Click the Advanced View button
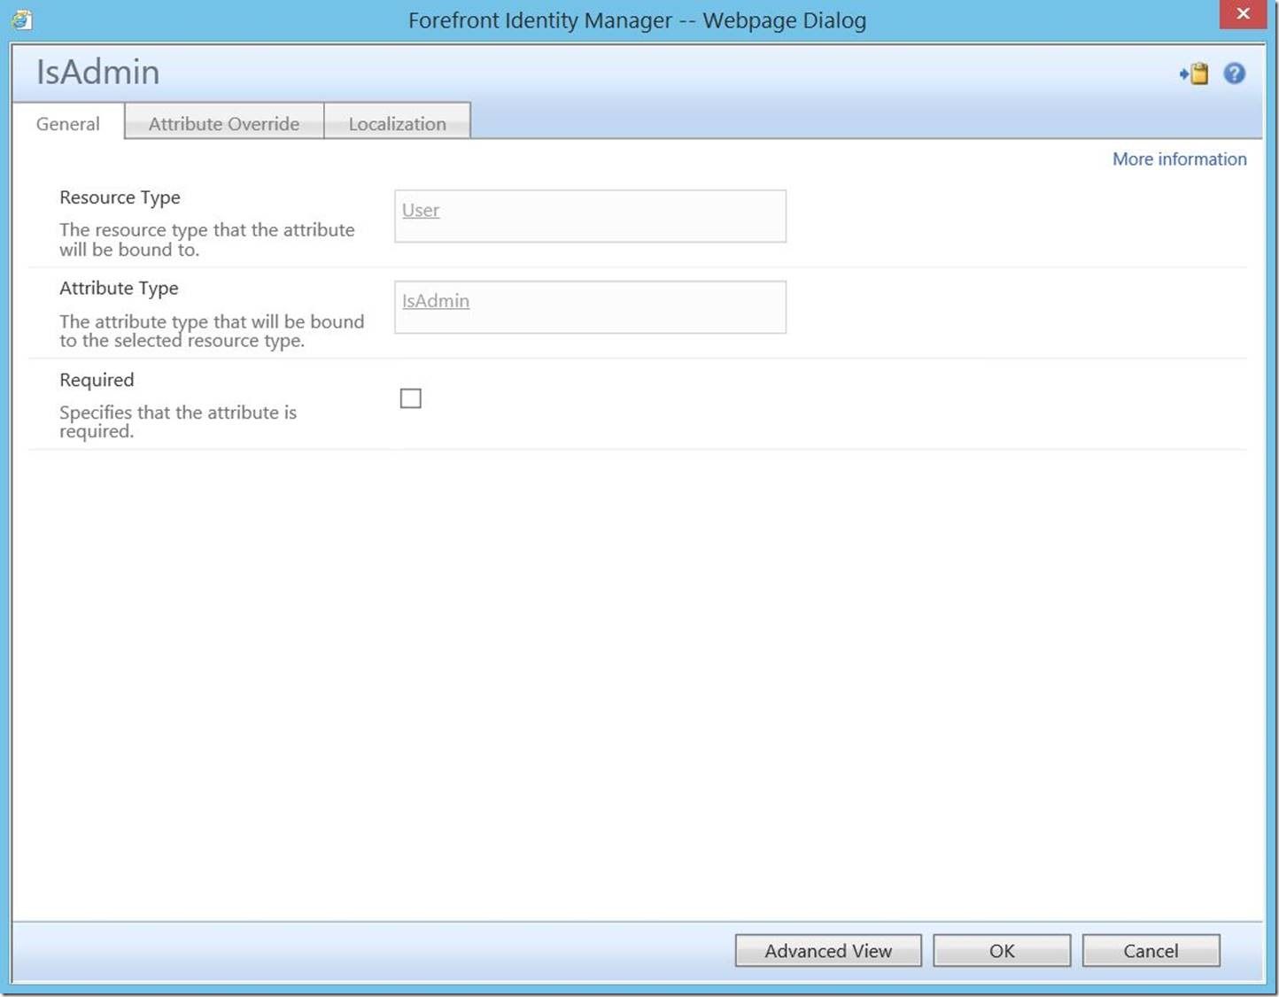The image size is (1279, 997). point(828,951)
